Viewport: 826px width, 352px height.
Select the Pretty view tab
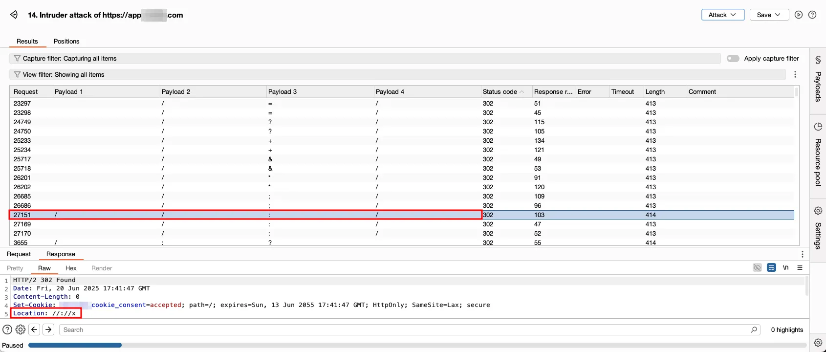click(x=15, y=268)
